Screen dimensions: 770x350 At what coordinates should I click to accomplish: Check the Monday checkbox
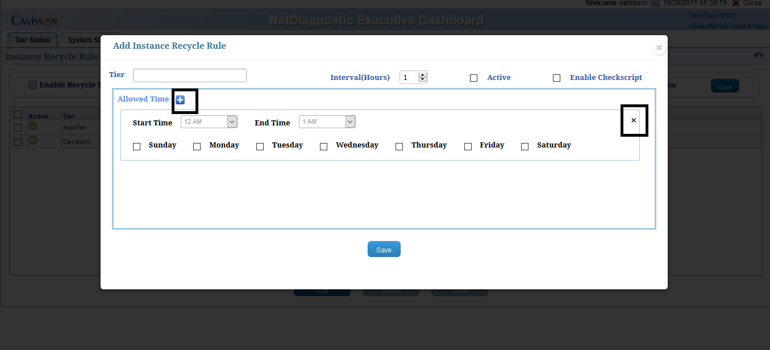(197, 147)
